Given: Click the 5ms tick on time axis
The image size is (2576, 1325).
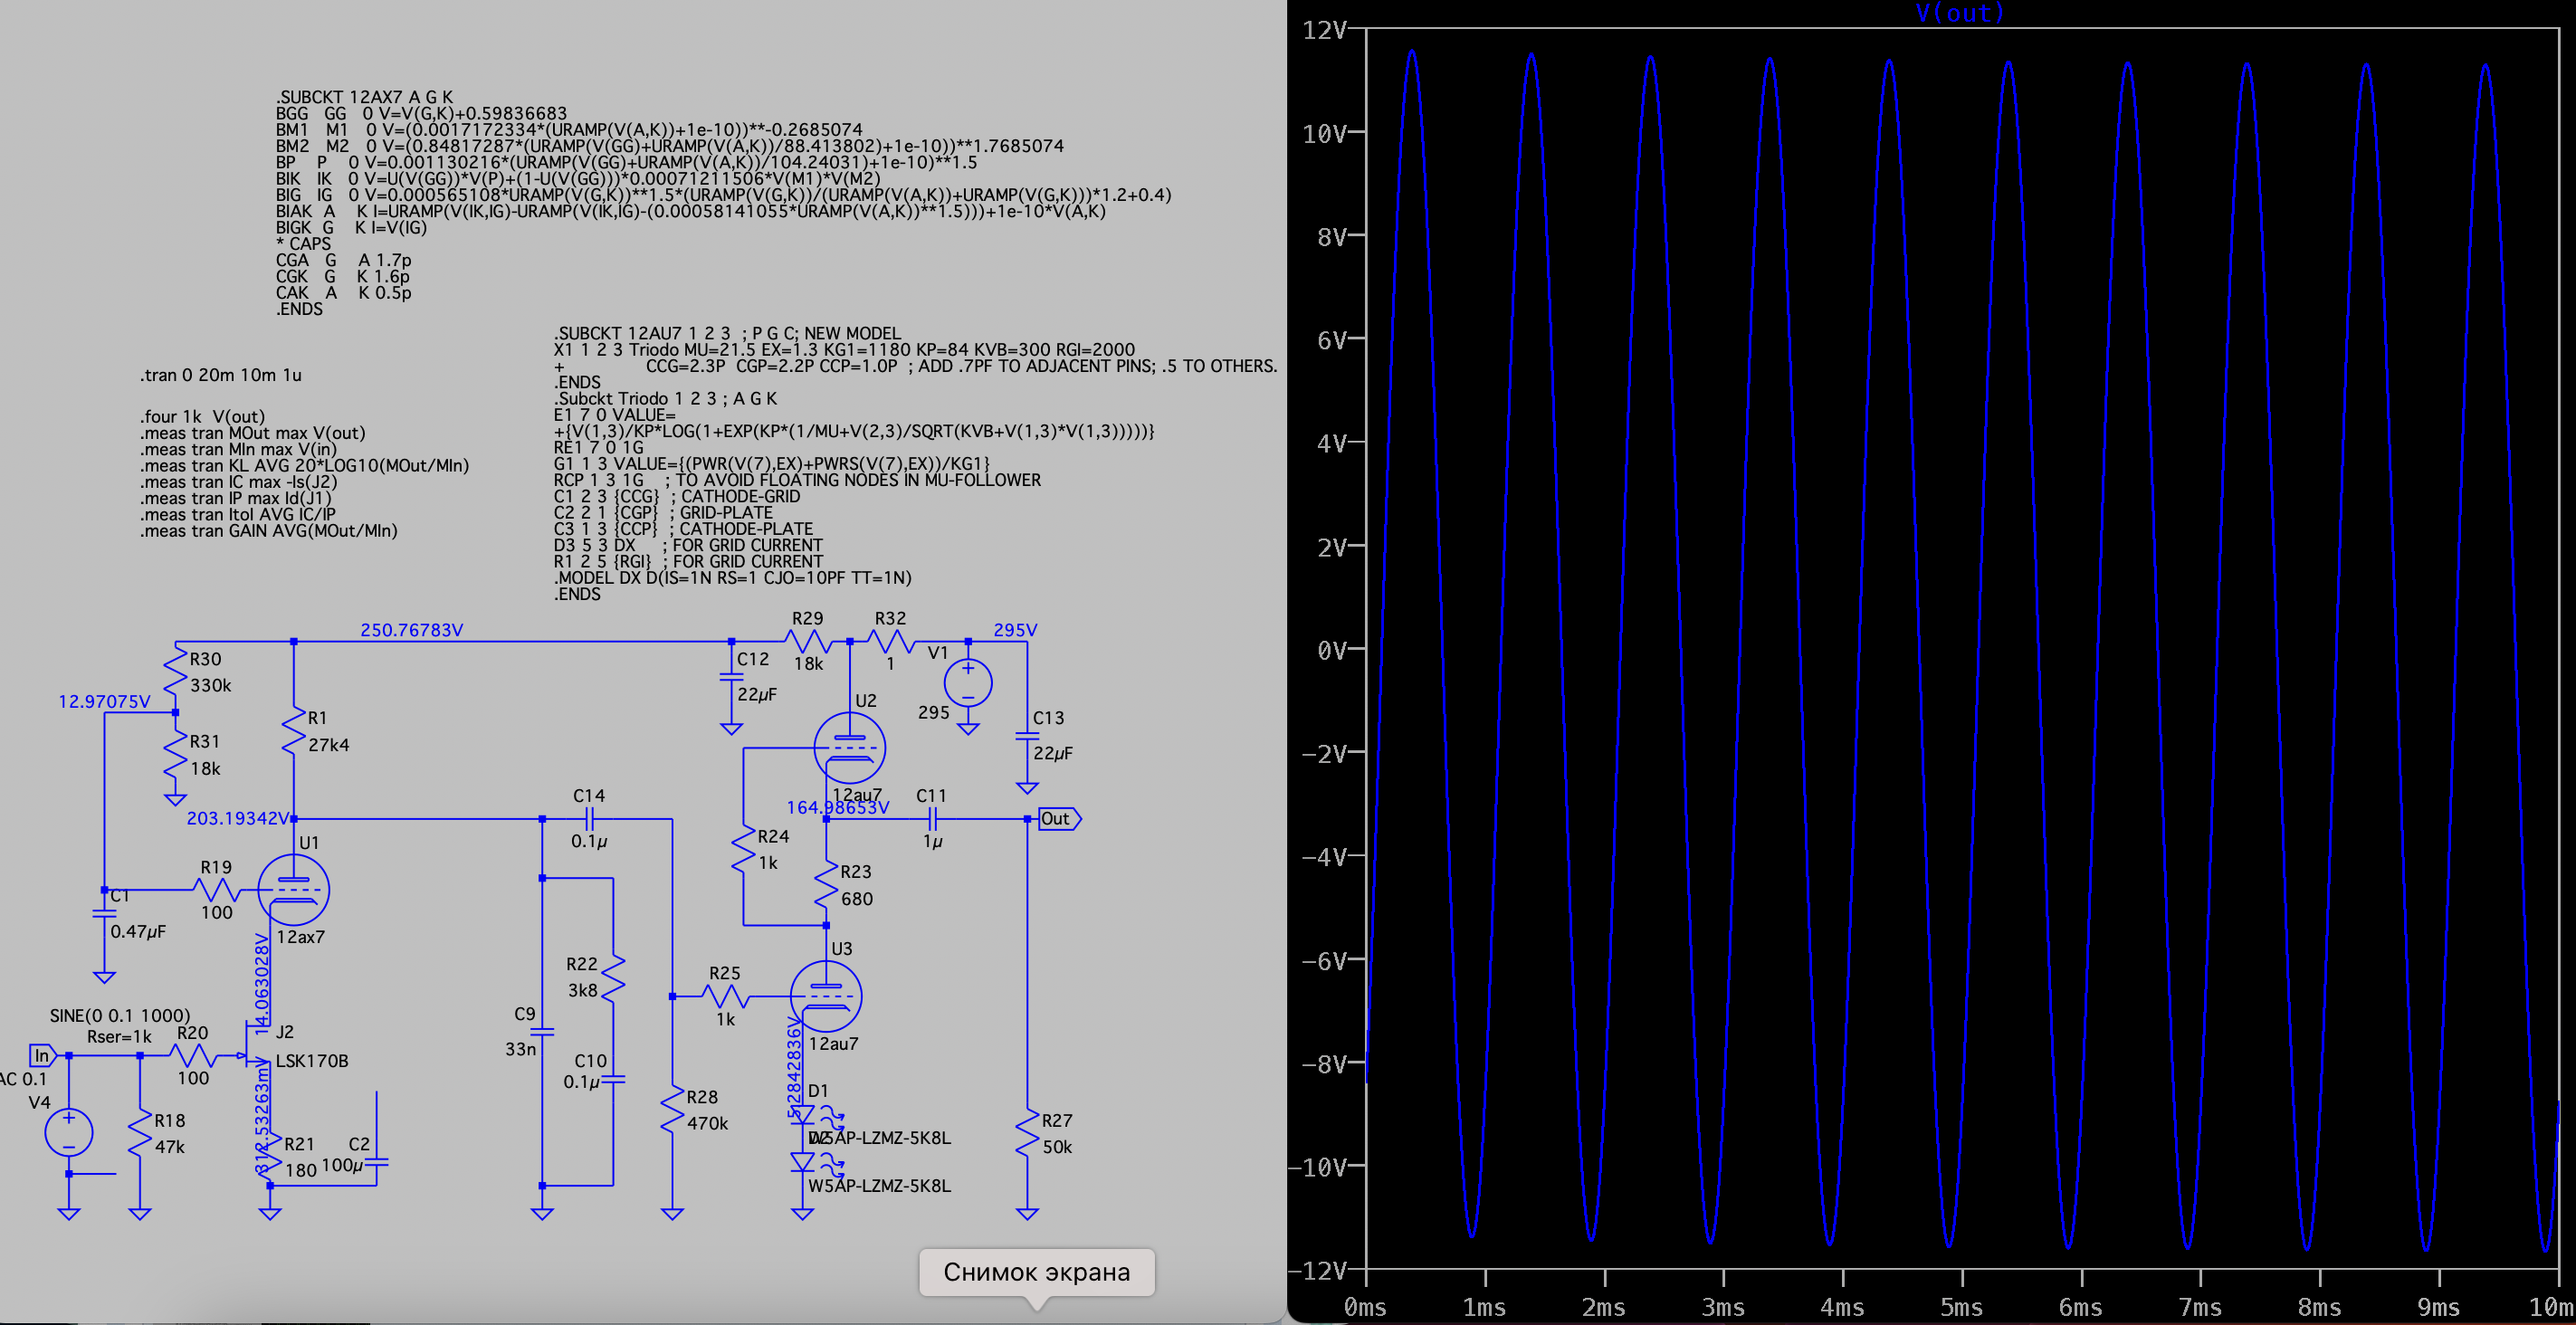Looking at the screenshot, I should pyautogui.click(x=1961, y=1307).
